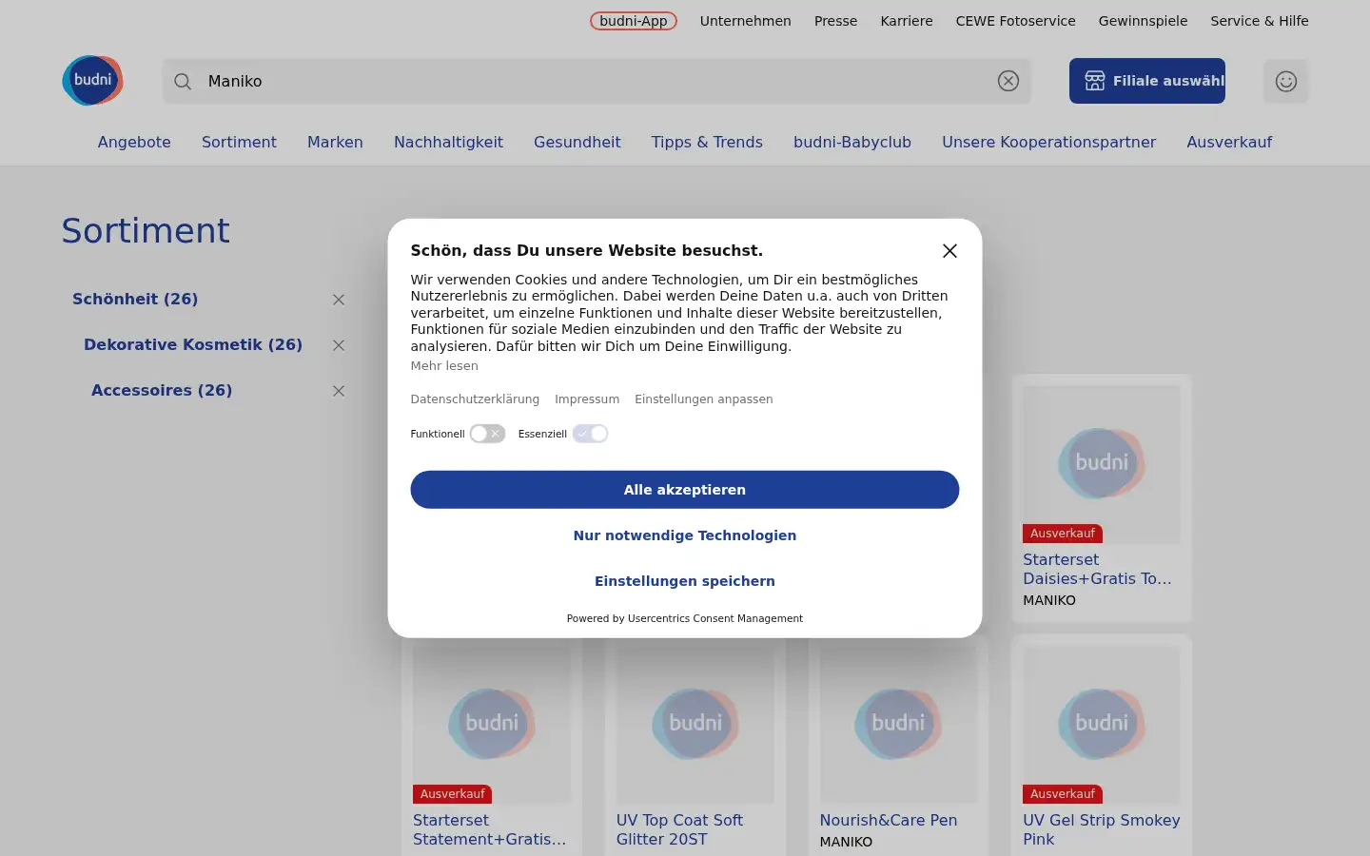Expand the Mehr lesen text

click(x=444, y=366)
